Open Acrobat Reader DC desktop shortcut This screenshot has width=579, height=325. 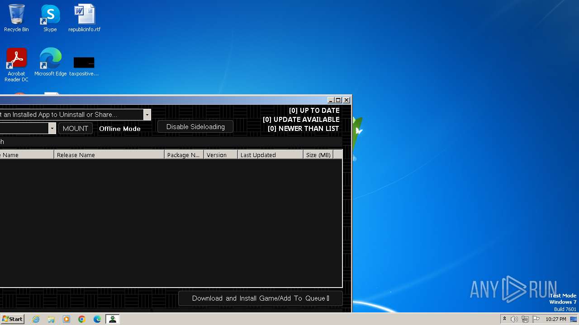(16, 65)
